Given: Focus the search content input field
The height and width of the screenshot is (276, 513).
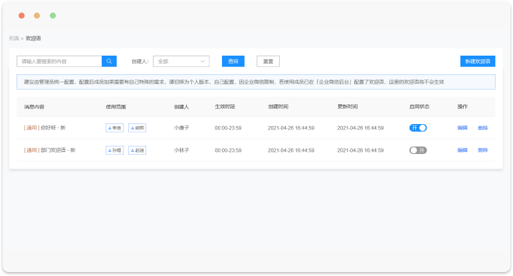Looking at the screenshot, I should pos(59,61).
